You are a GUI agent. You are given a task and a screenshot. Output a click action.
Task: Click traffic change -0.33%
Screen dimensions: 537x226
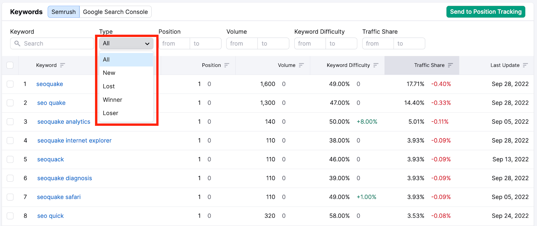(x=441, y=103)
